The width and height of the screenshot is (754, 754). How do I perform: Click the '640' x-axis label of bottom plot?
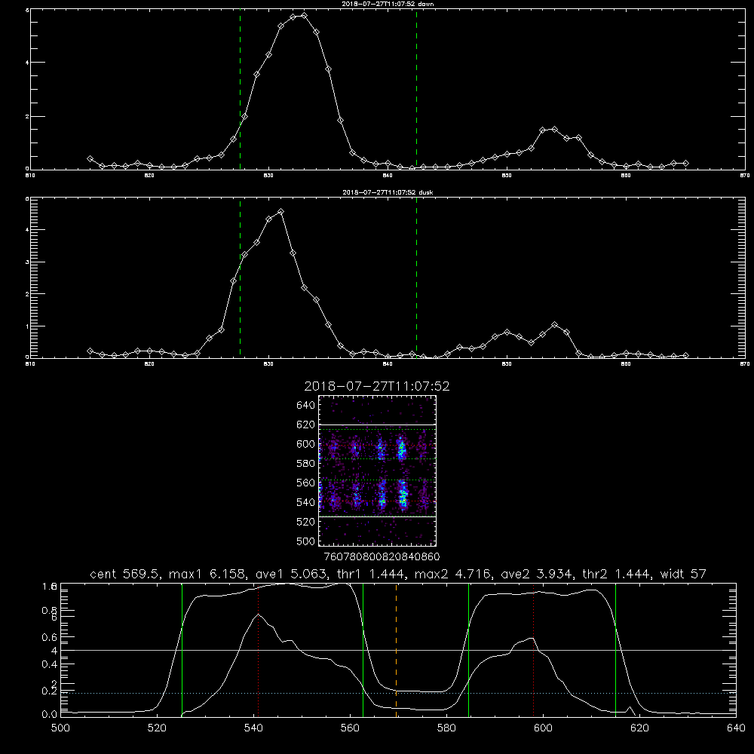[x=736, y=728]
